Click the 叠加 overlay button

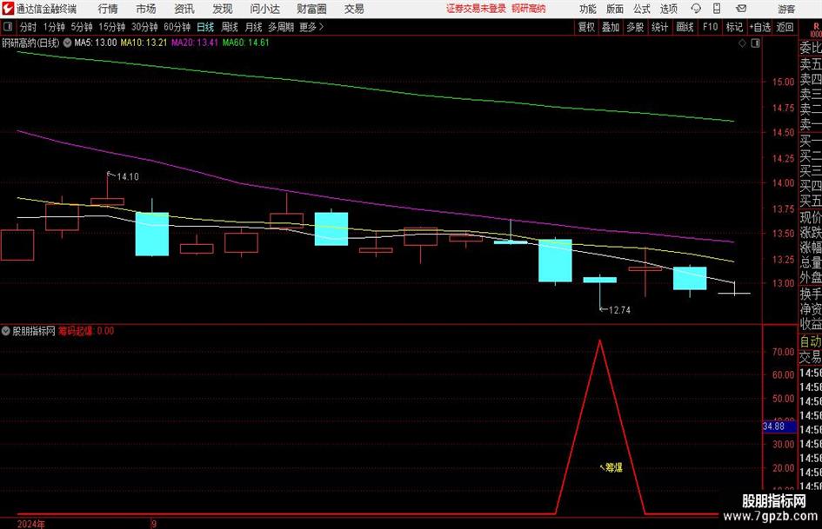611,27
